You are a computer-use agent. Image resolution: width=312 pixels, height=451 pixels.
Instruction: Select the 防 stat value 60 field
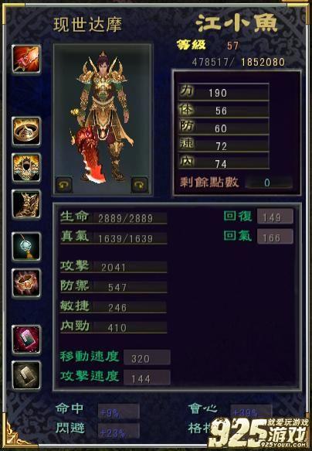(223, 128)
